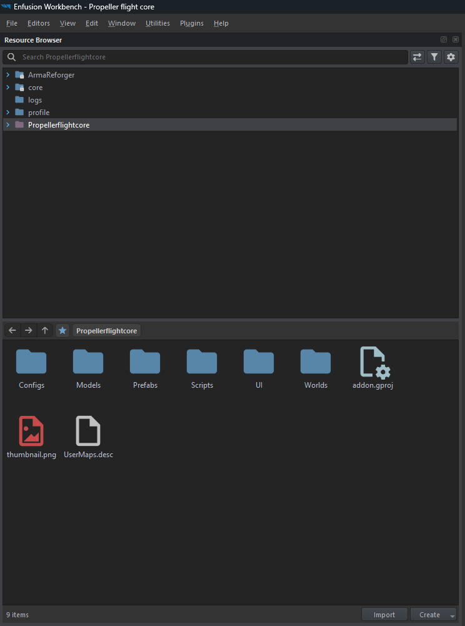This screenshot has height=626, width=465.
Task: Close the Resource Browser panel
Action: pos(456,39)
